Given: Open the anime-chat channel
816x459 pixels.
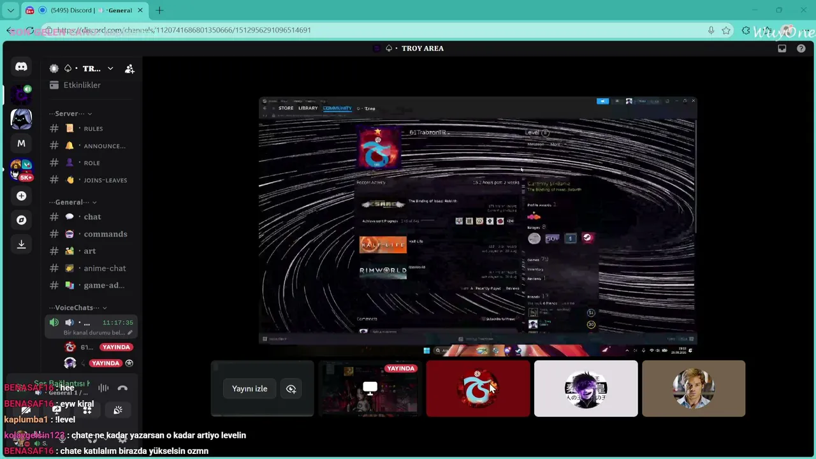Looking at the screenshot, I should 92,268.
